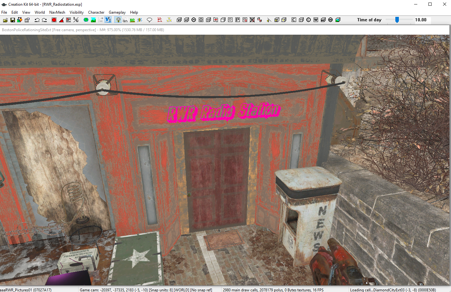
Task: Click the cube icon labeled T
Action: point(179,20)
